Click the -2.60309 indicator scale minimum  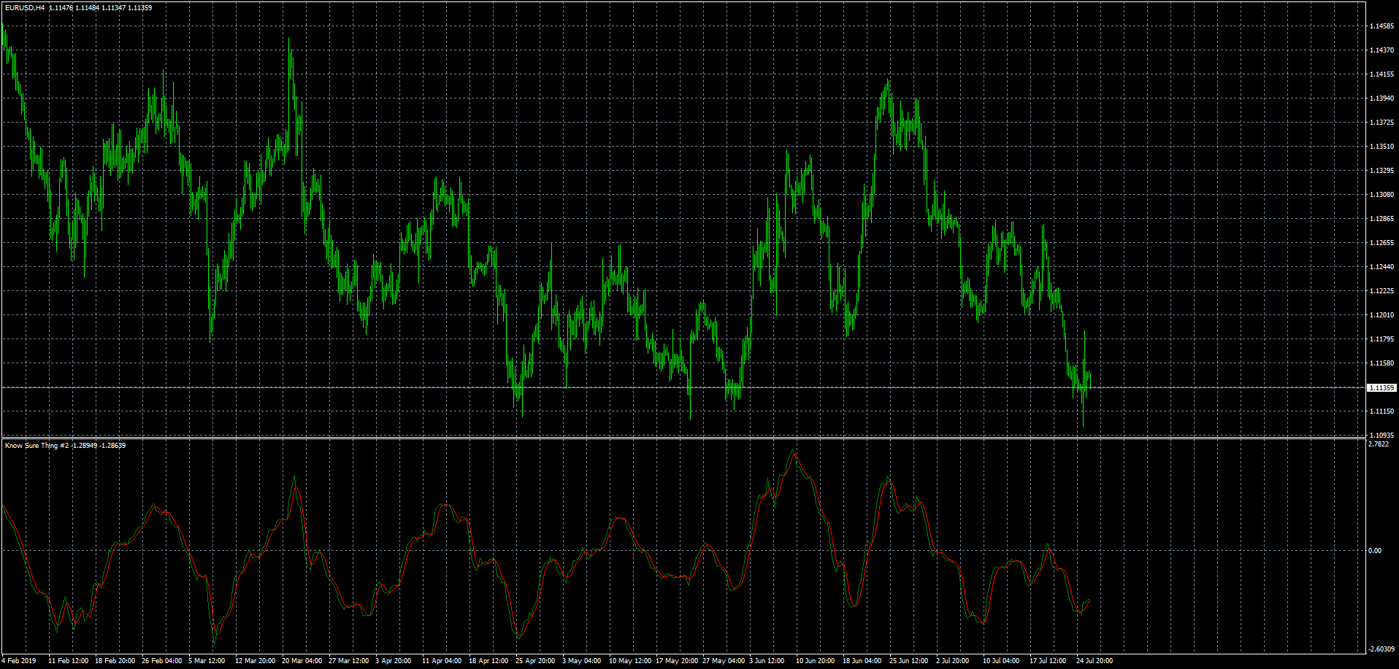click(x=1381, y=649)
